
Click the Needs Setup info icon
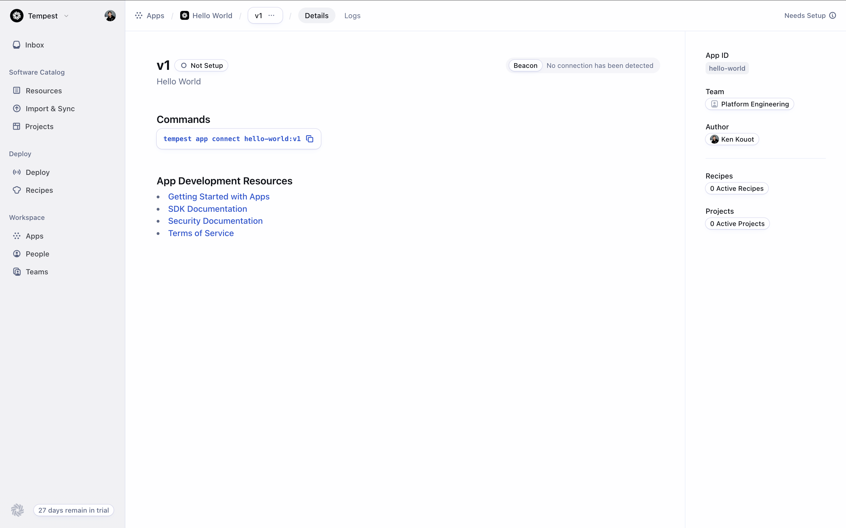coord(833,15)
